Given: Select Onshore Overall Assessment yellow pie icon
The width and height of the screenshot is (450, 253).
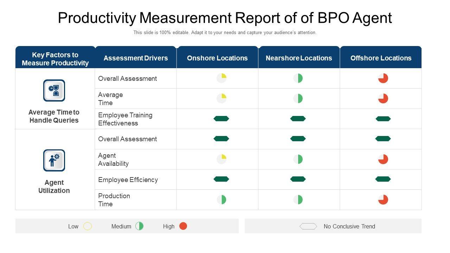Looking at the screenshot, I should coord(221,78).
